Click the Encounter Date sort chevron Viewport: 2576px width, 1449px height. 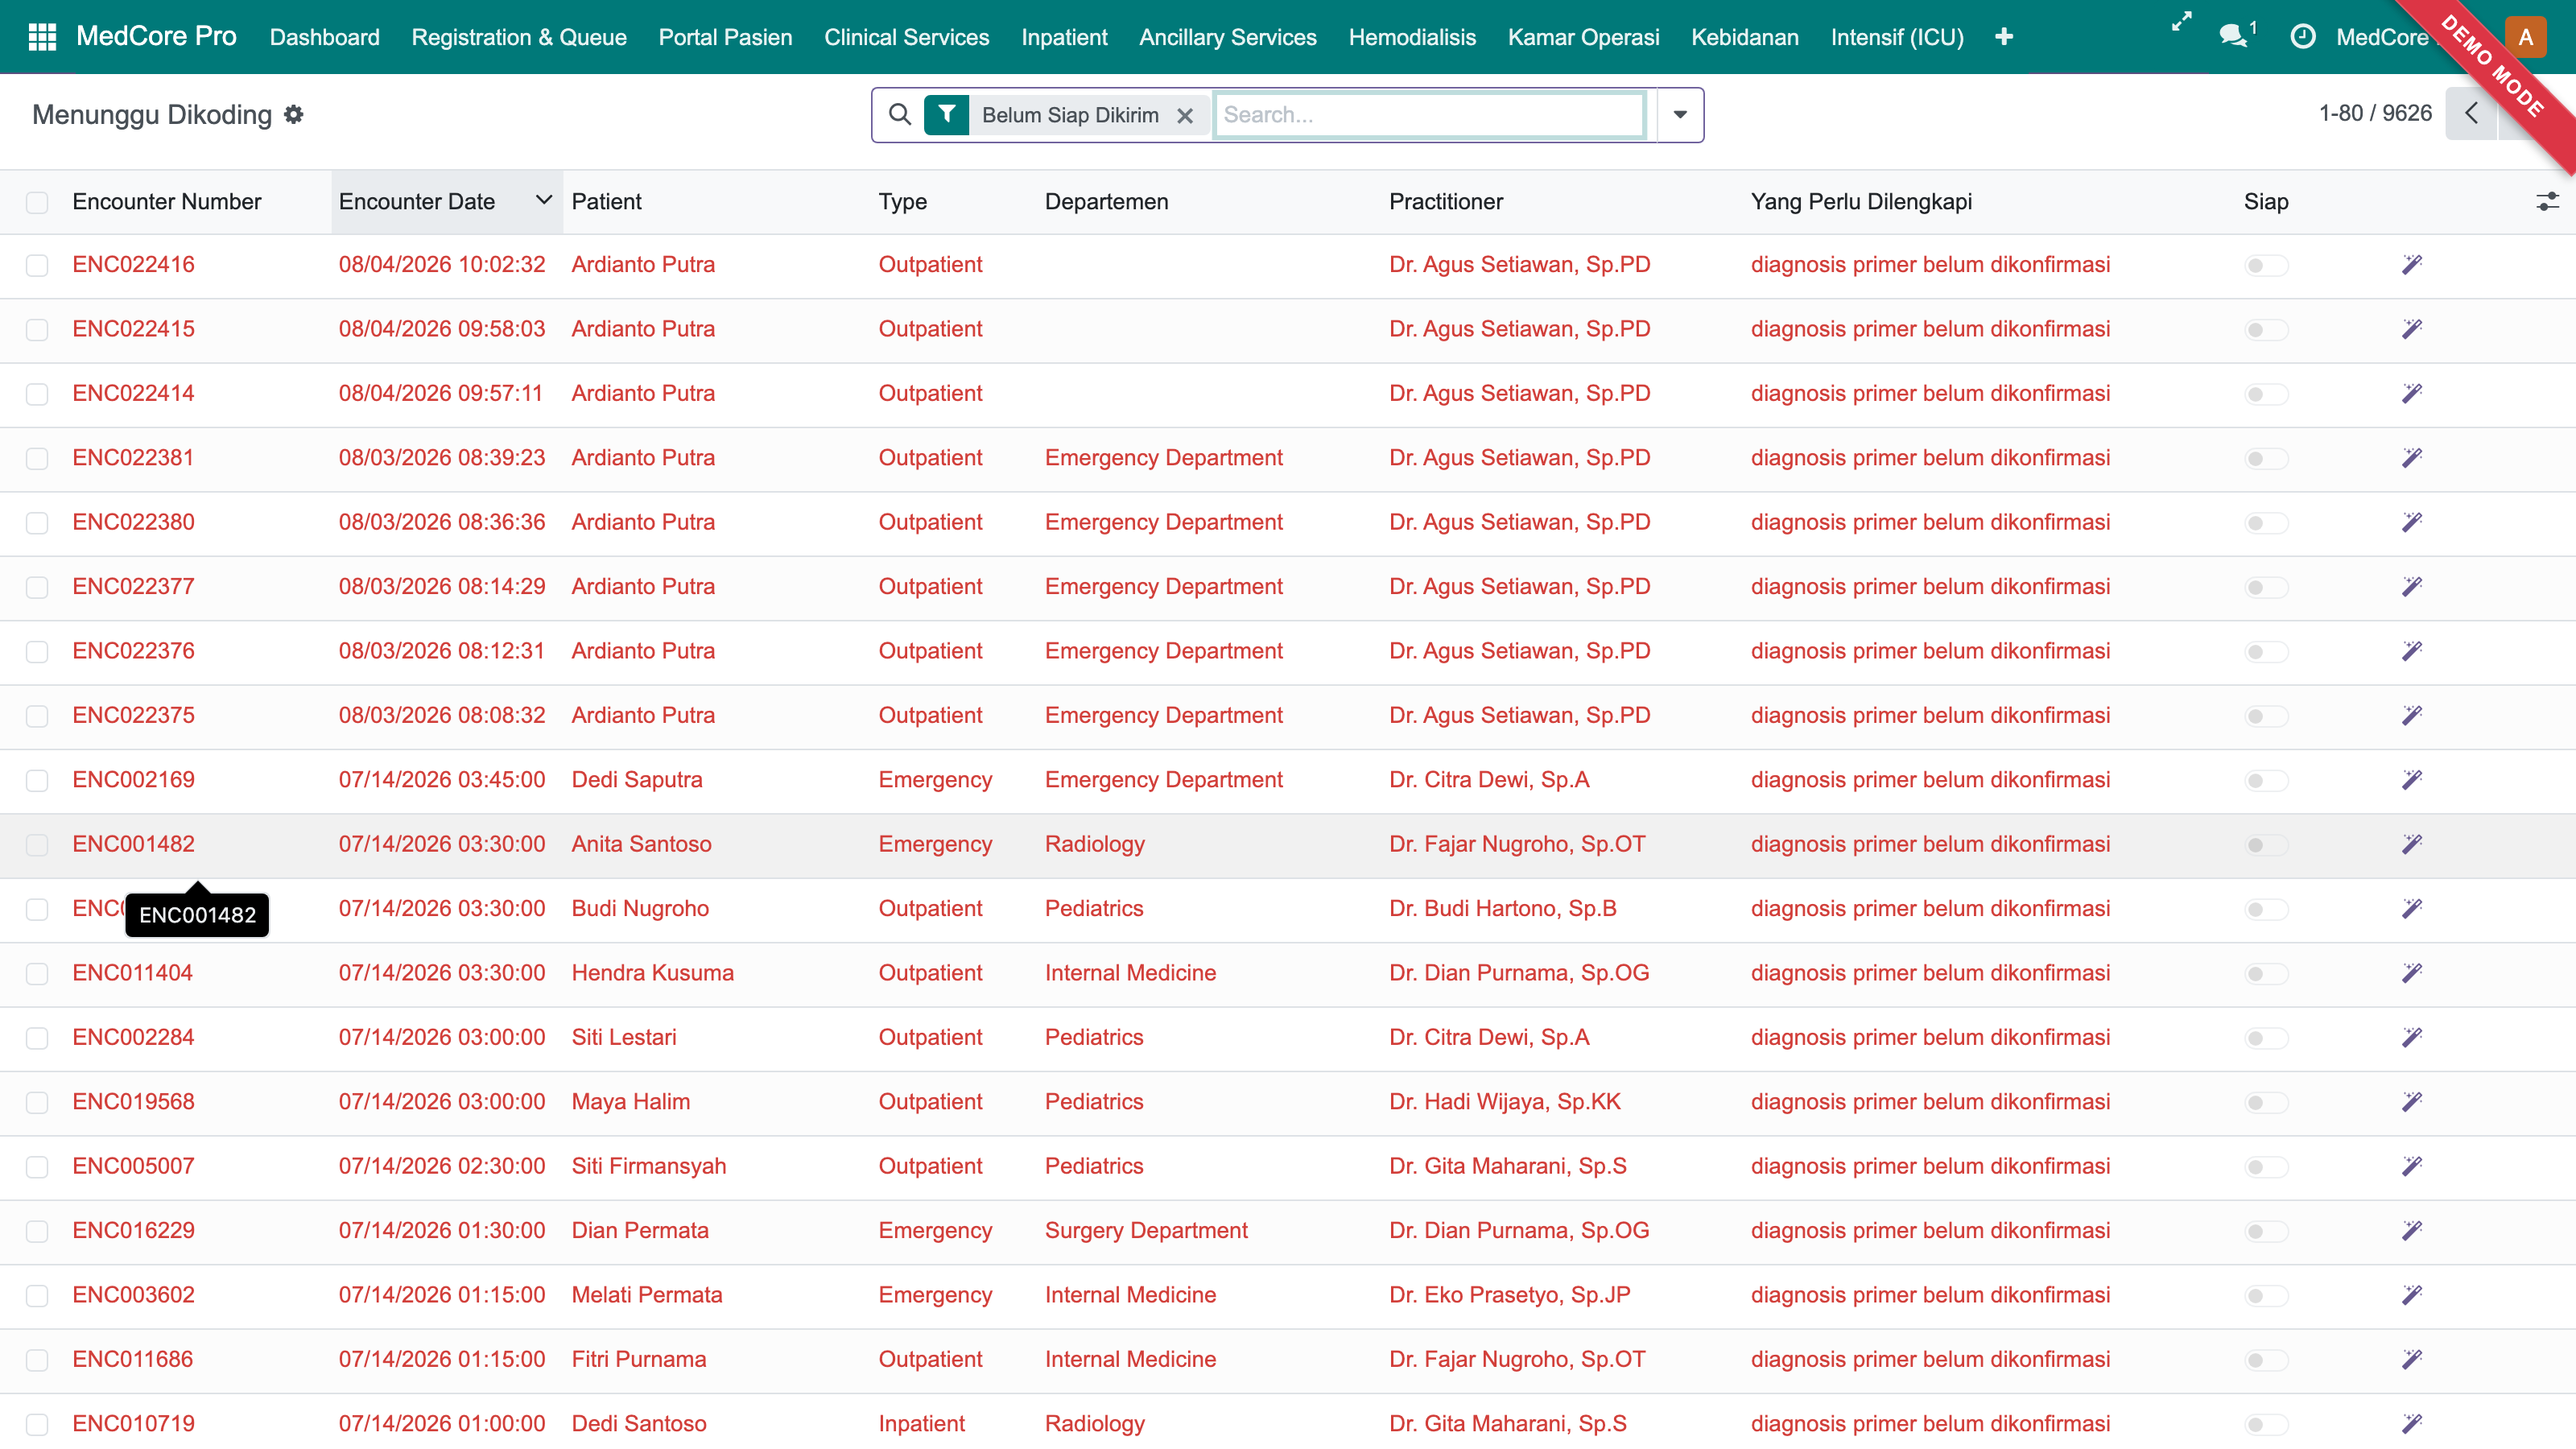pyautogui.click(x=544, y=200)
